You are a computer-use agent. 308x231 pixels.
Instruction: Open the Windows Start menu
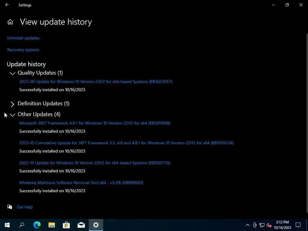click(7, 225)
